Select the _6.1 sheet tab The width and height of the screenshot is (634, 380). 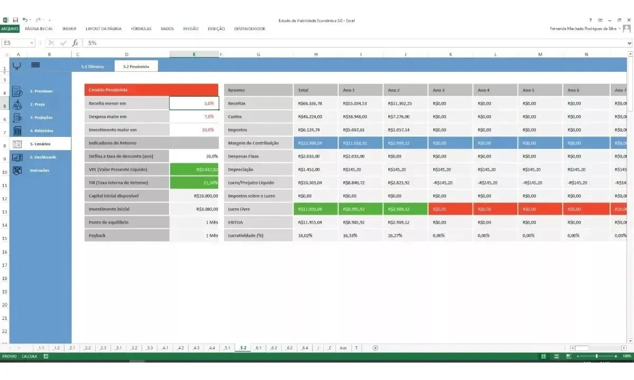(x=258, y=348)
